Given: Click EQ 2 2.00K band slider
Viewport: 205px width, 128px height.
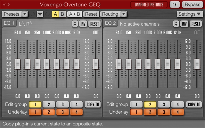Looking at the screenshot, I should click(x=158, y=64).
